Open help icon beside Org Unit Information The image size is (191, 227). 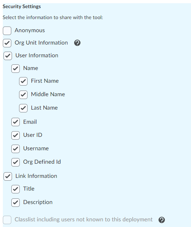77,43
